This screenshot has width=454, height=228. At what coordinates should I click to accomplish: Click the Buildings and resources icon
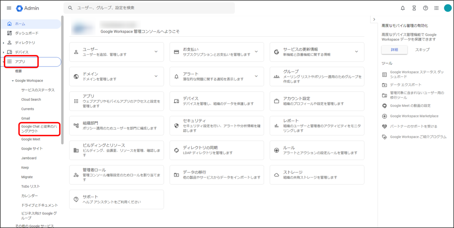(76, 150)
